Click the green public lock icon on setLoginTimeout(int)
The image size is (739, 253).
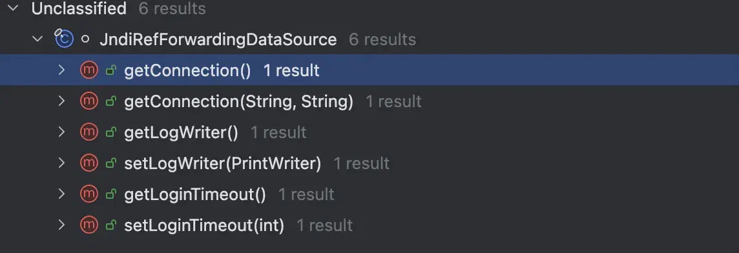pyautogui.click(x=110, y=226)
